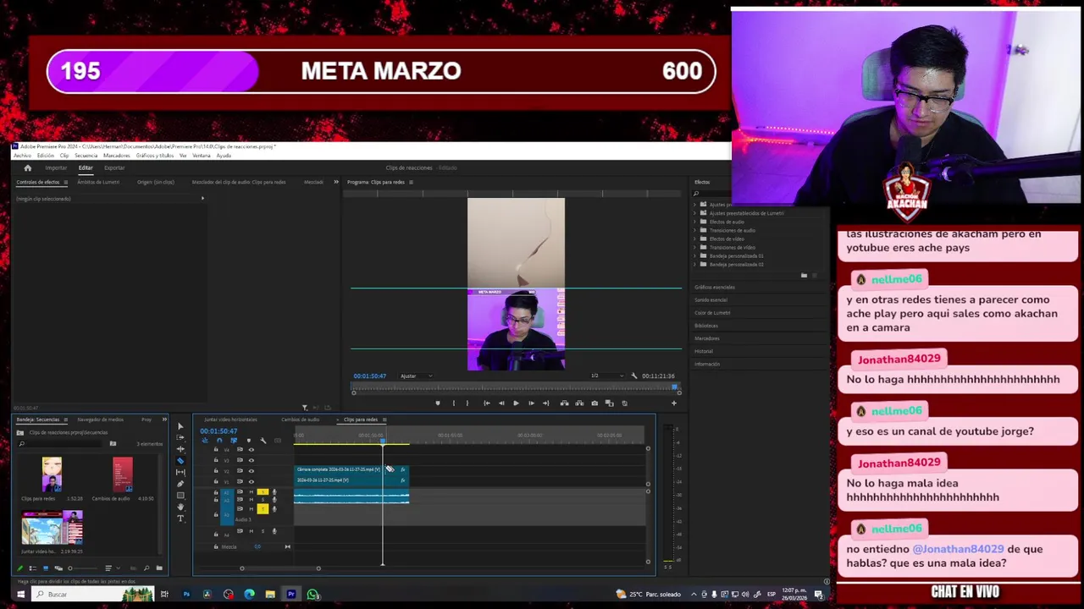Screen dimensions: 1084x609
Task: Add marker in Program monitor
Action: [438, 403]
